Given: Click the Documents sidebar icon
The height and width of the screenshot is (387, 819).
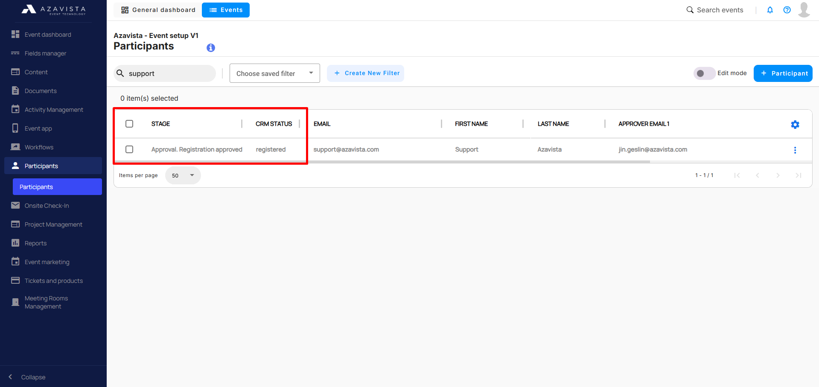Looking at the screenshot, I should [15, 90].
